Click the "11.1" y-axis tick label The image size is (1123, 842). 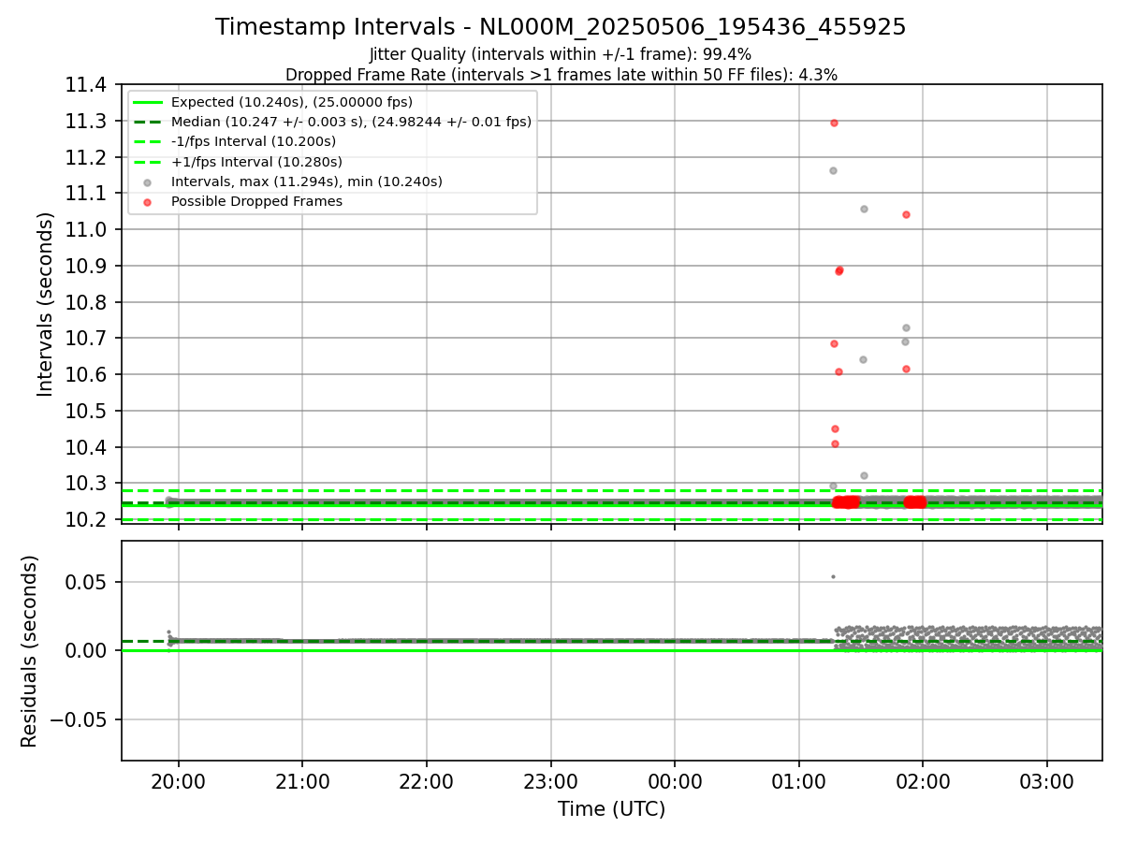(x=88, y=194)
